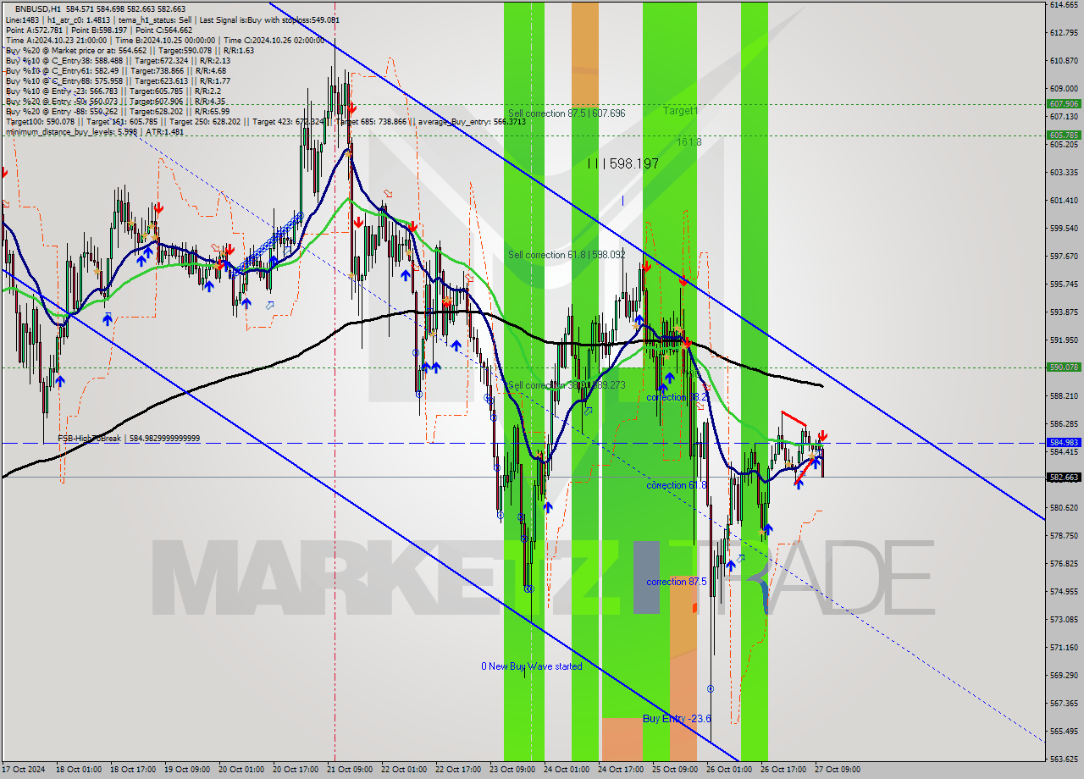
Task: Click 'minimum_distance_buy_levels' ATR line
Action: point(95,131)
